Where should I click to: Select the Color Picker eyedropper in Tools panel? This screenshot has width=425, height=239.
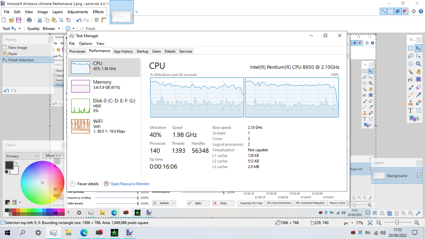(x=418, y=95)
